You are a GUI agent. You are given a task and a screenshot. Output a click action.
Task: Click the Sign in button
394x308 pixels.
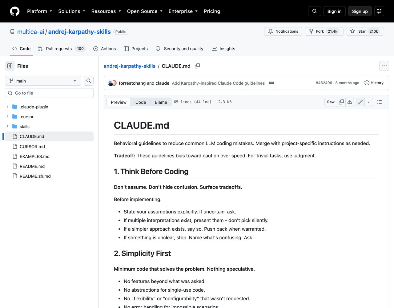[334, 11]
